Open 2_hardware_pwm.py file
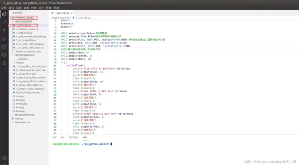Viewport: 299px width, 165px height. (27, 29)
